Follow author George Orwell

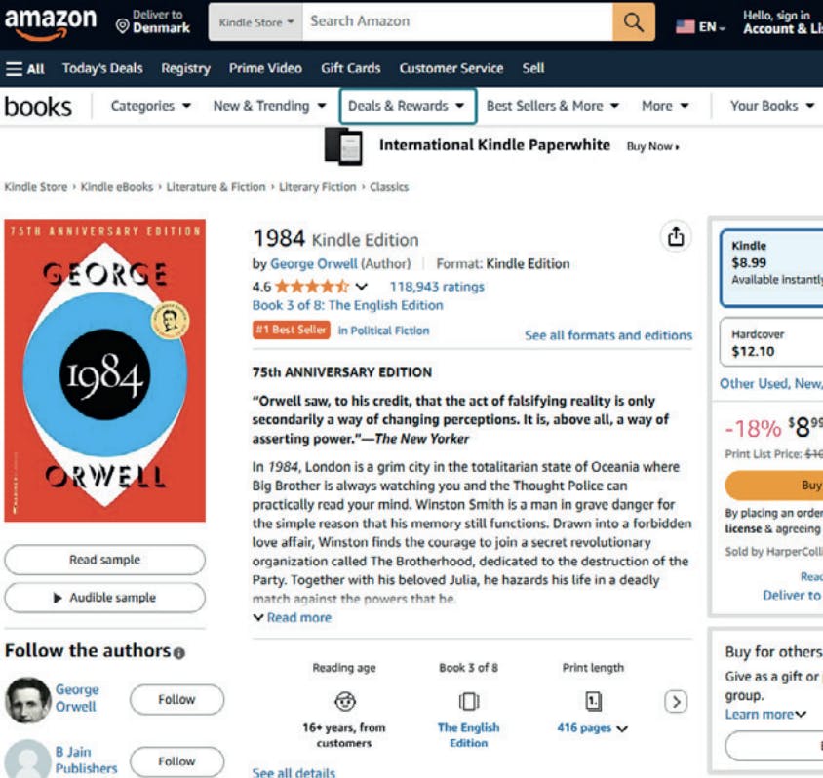coord(176,699)
